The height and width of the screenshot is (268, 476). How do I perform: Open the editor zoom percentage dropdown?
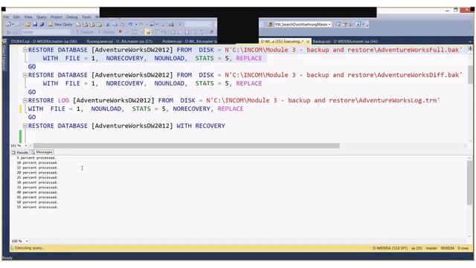coord(26,146)
